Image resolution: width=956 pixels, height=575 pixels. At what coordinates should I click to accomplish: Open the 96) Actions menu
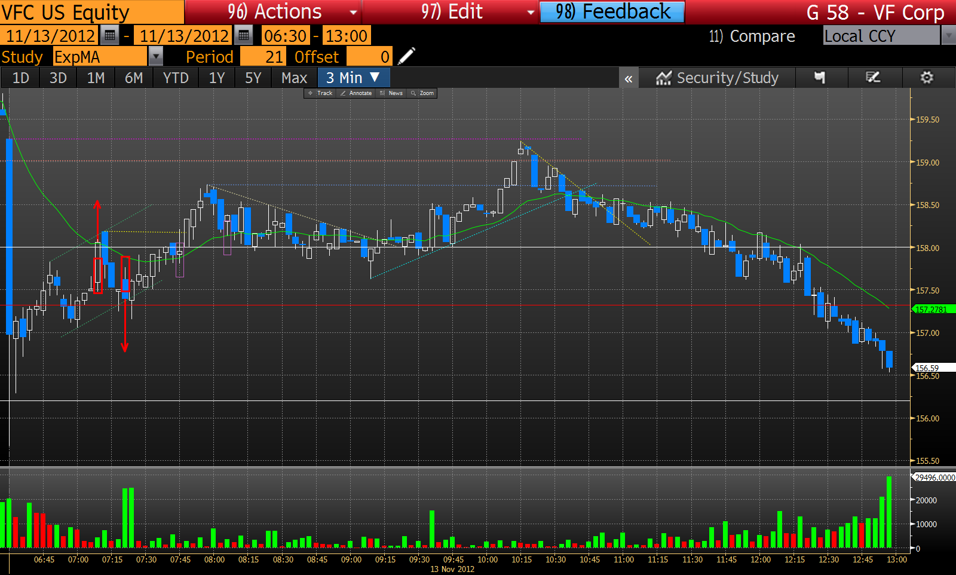pos(274,12)
